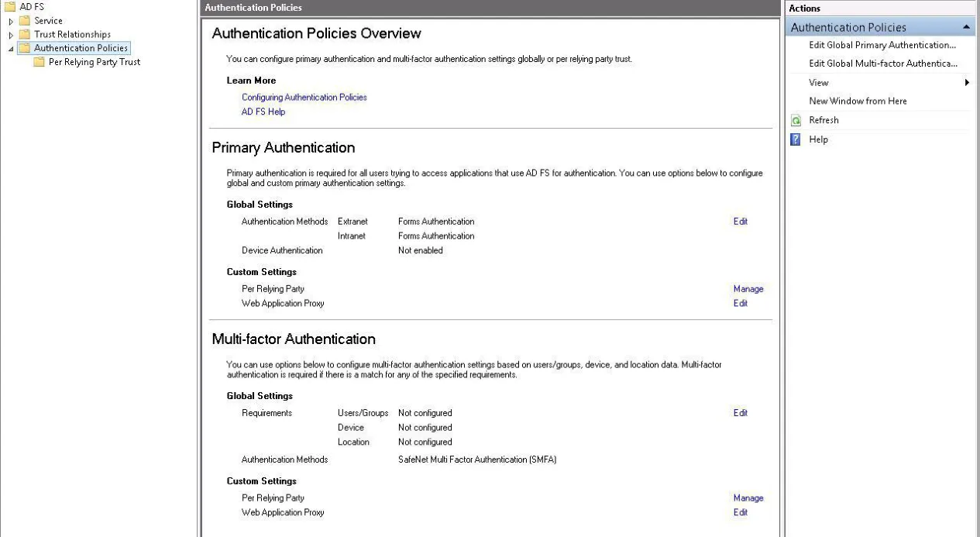Click the Device Authentication 'Not enabled' value
The height and width of the screenshot is (537, 980).
click(x=421, y=250)
